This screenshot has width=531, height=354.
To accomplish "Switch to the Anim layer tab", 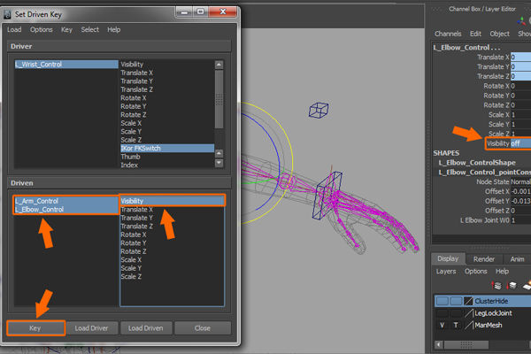I will (517, 259).
